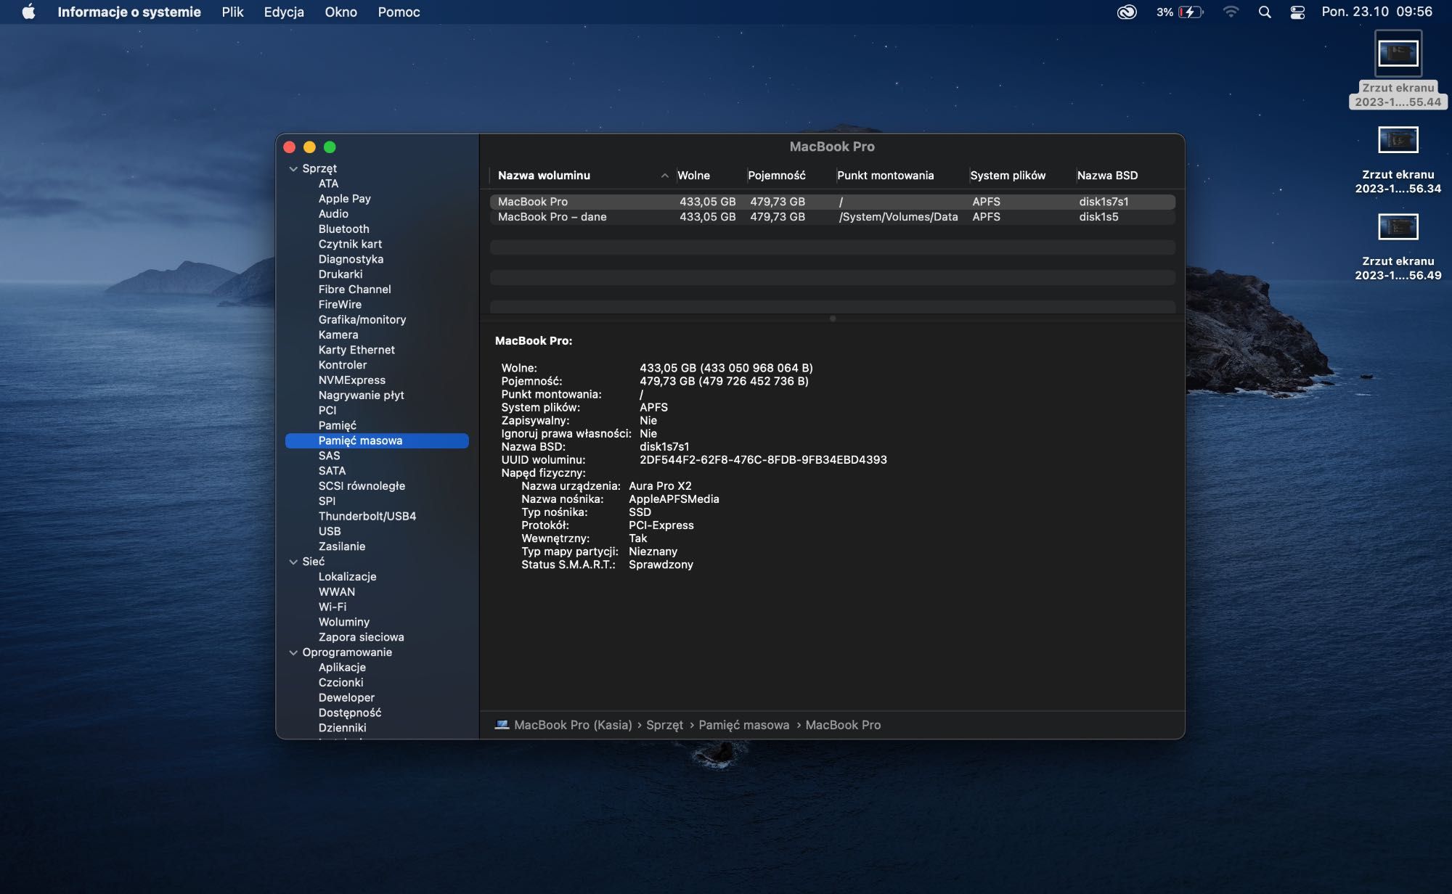
Task: Select screenshot file ending 55.44 on desktop
Action: [x=1398, y=70]
